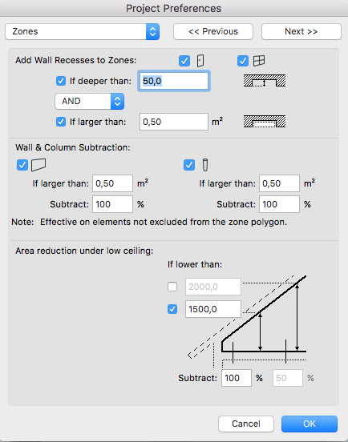Click the door recess icon
The image size is (348, 442).
pos(200,61)
